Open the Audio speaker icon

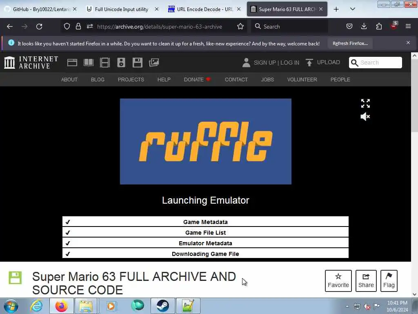(121, 63)
